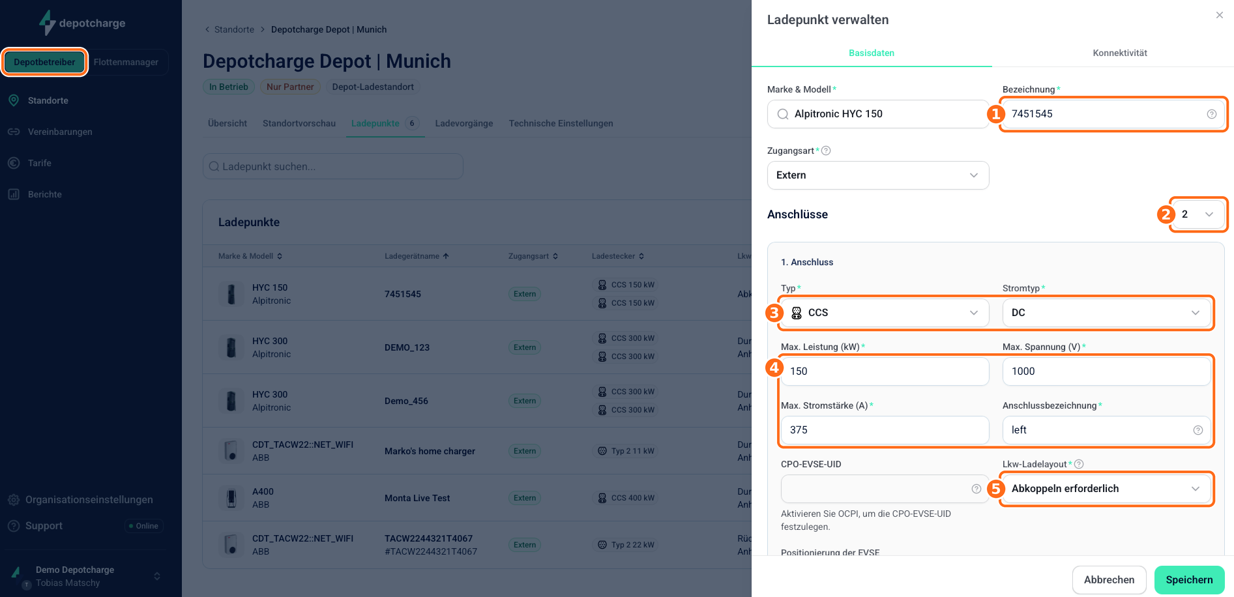Expand account switcher for Demo Depotcharge

[x=157, y=576]
